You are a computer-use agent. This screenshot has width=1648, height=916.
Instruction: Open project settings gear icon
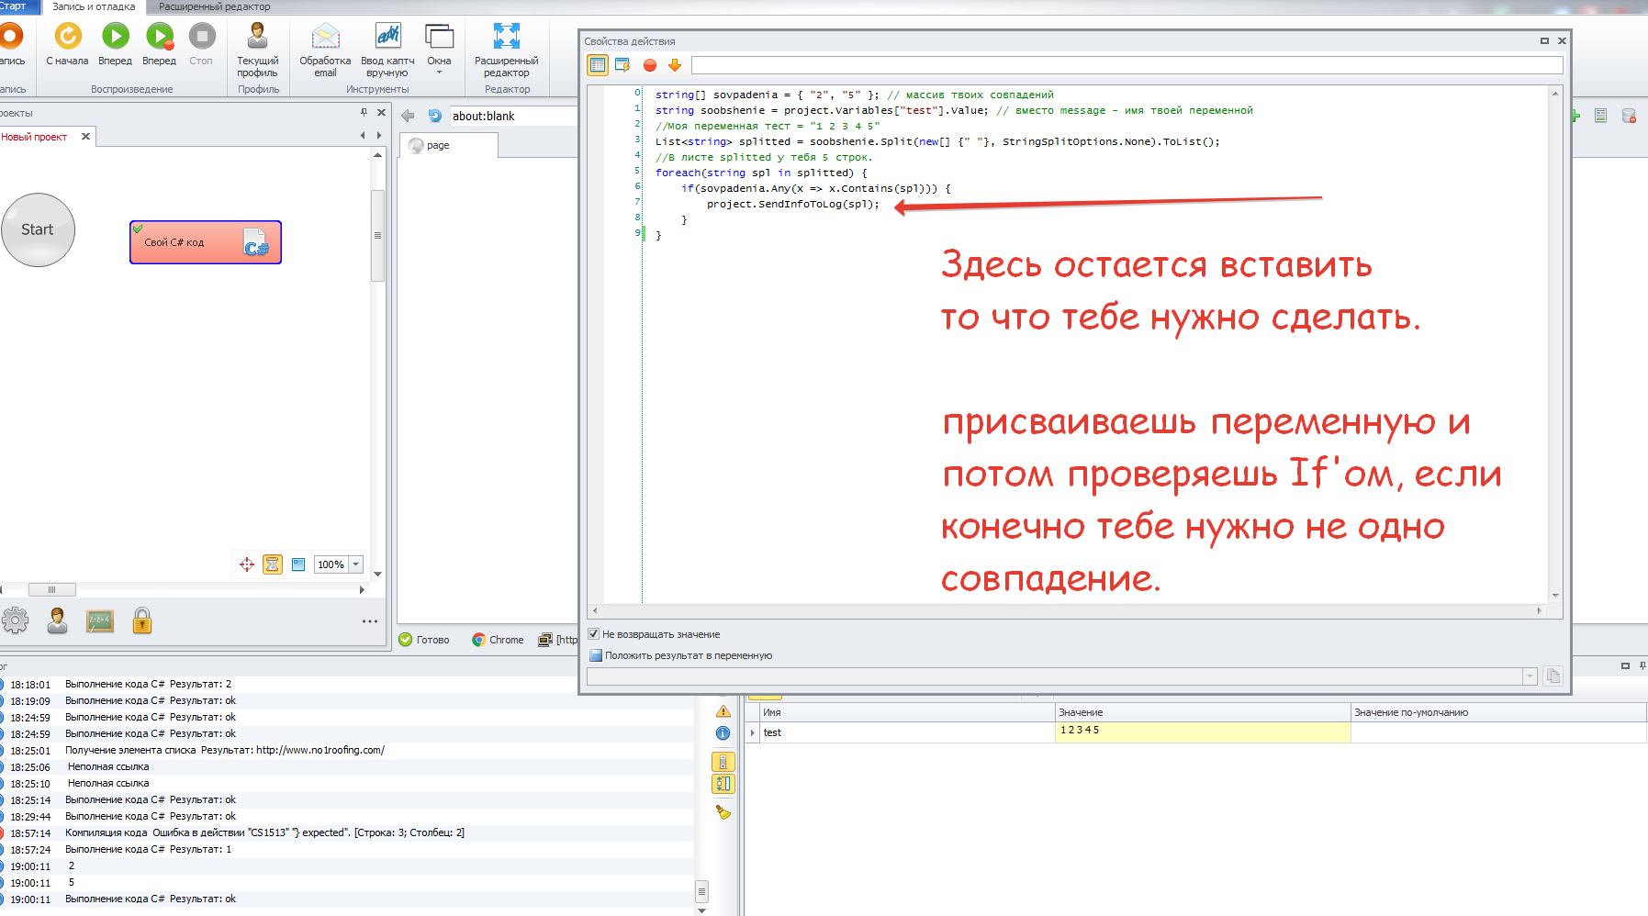(x=15, y=621)
